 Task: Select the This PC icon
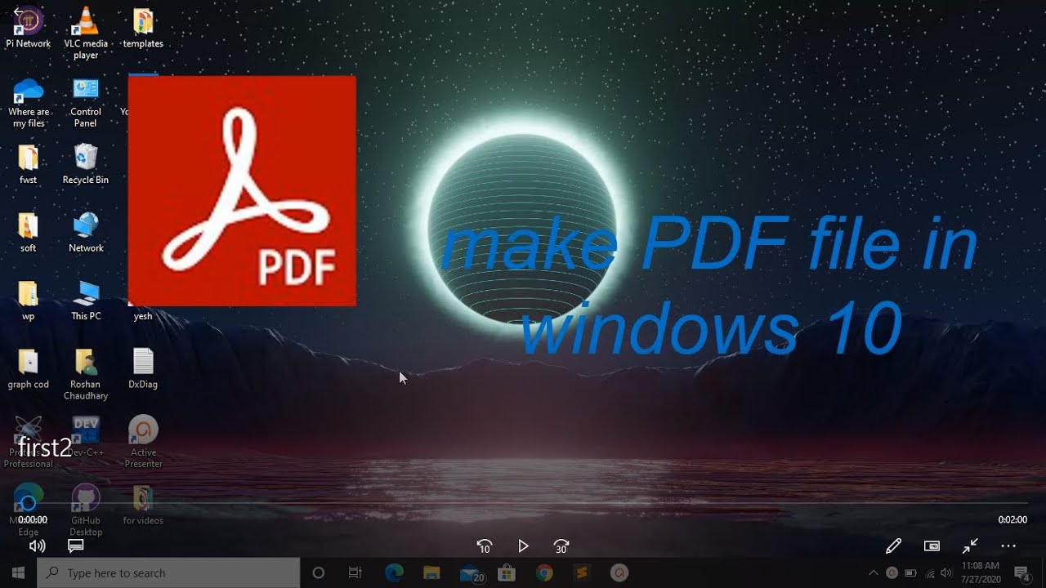coord(86,301)
